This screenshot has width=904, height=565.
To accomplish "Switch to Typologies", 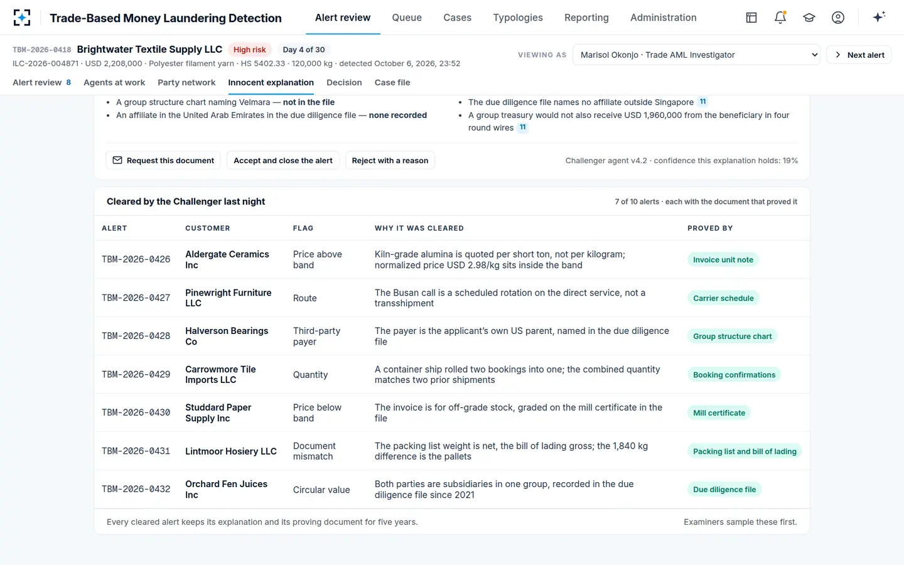I will (518, 18).
